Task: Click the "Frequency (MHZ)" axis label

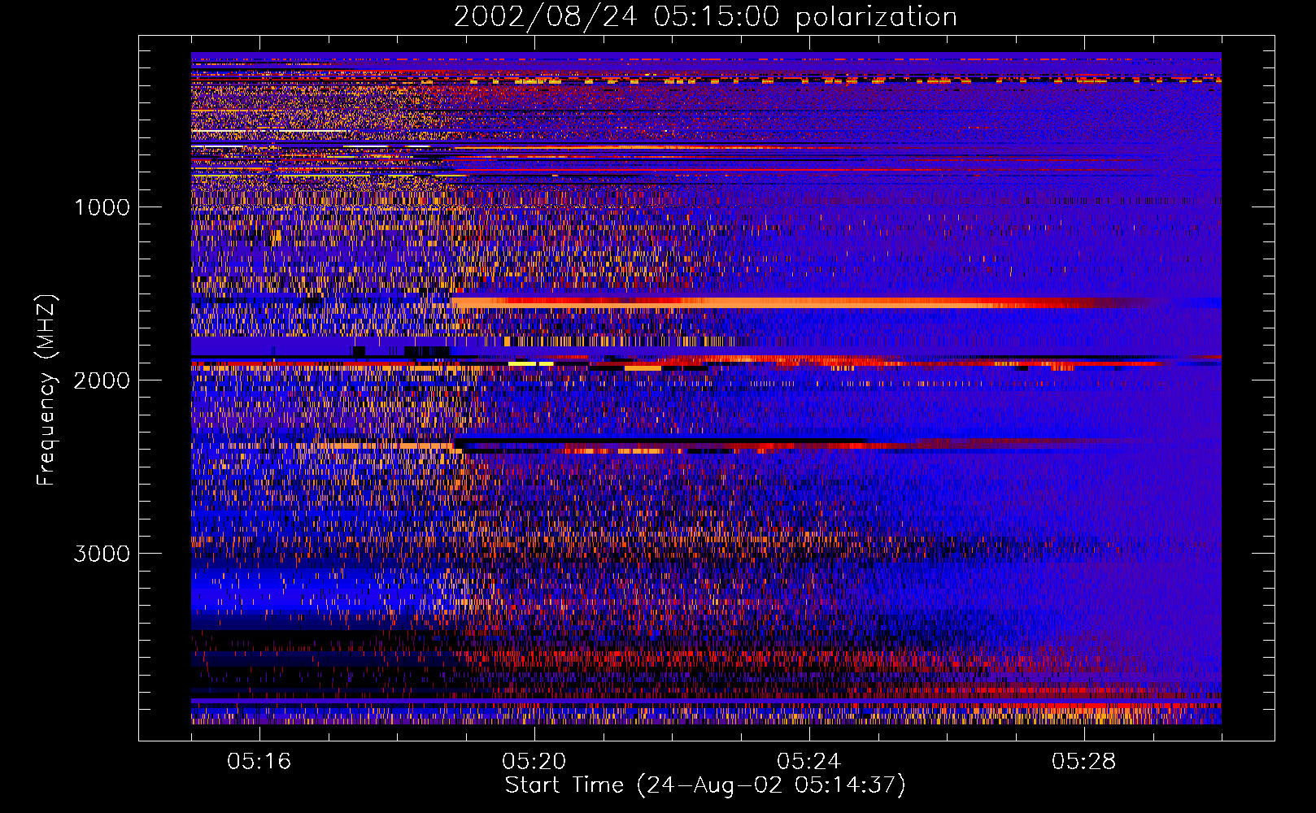Action: point(46,390)
